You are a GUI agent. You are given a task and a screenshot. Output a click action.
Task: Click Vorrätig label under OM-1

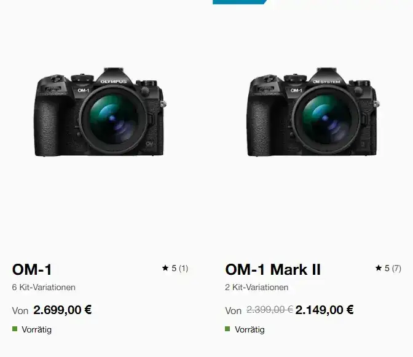37,329
